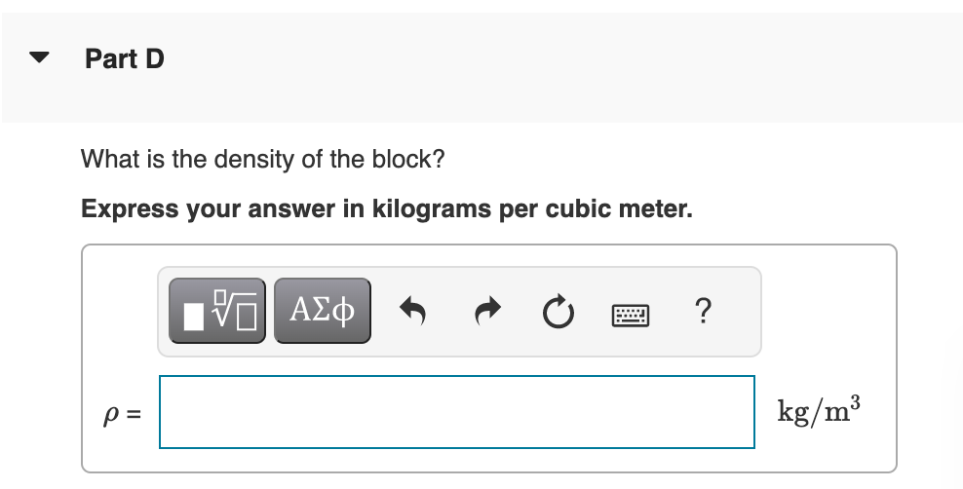Click the gray Part D header bar
Screen dimensions: 963x489
[482, 67]
